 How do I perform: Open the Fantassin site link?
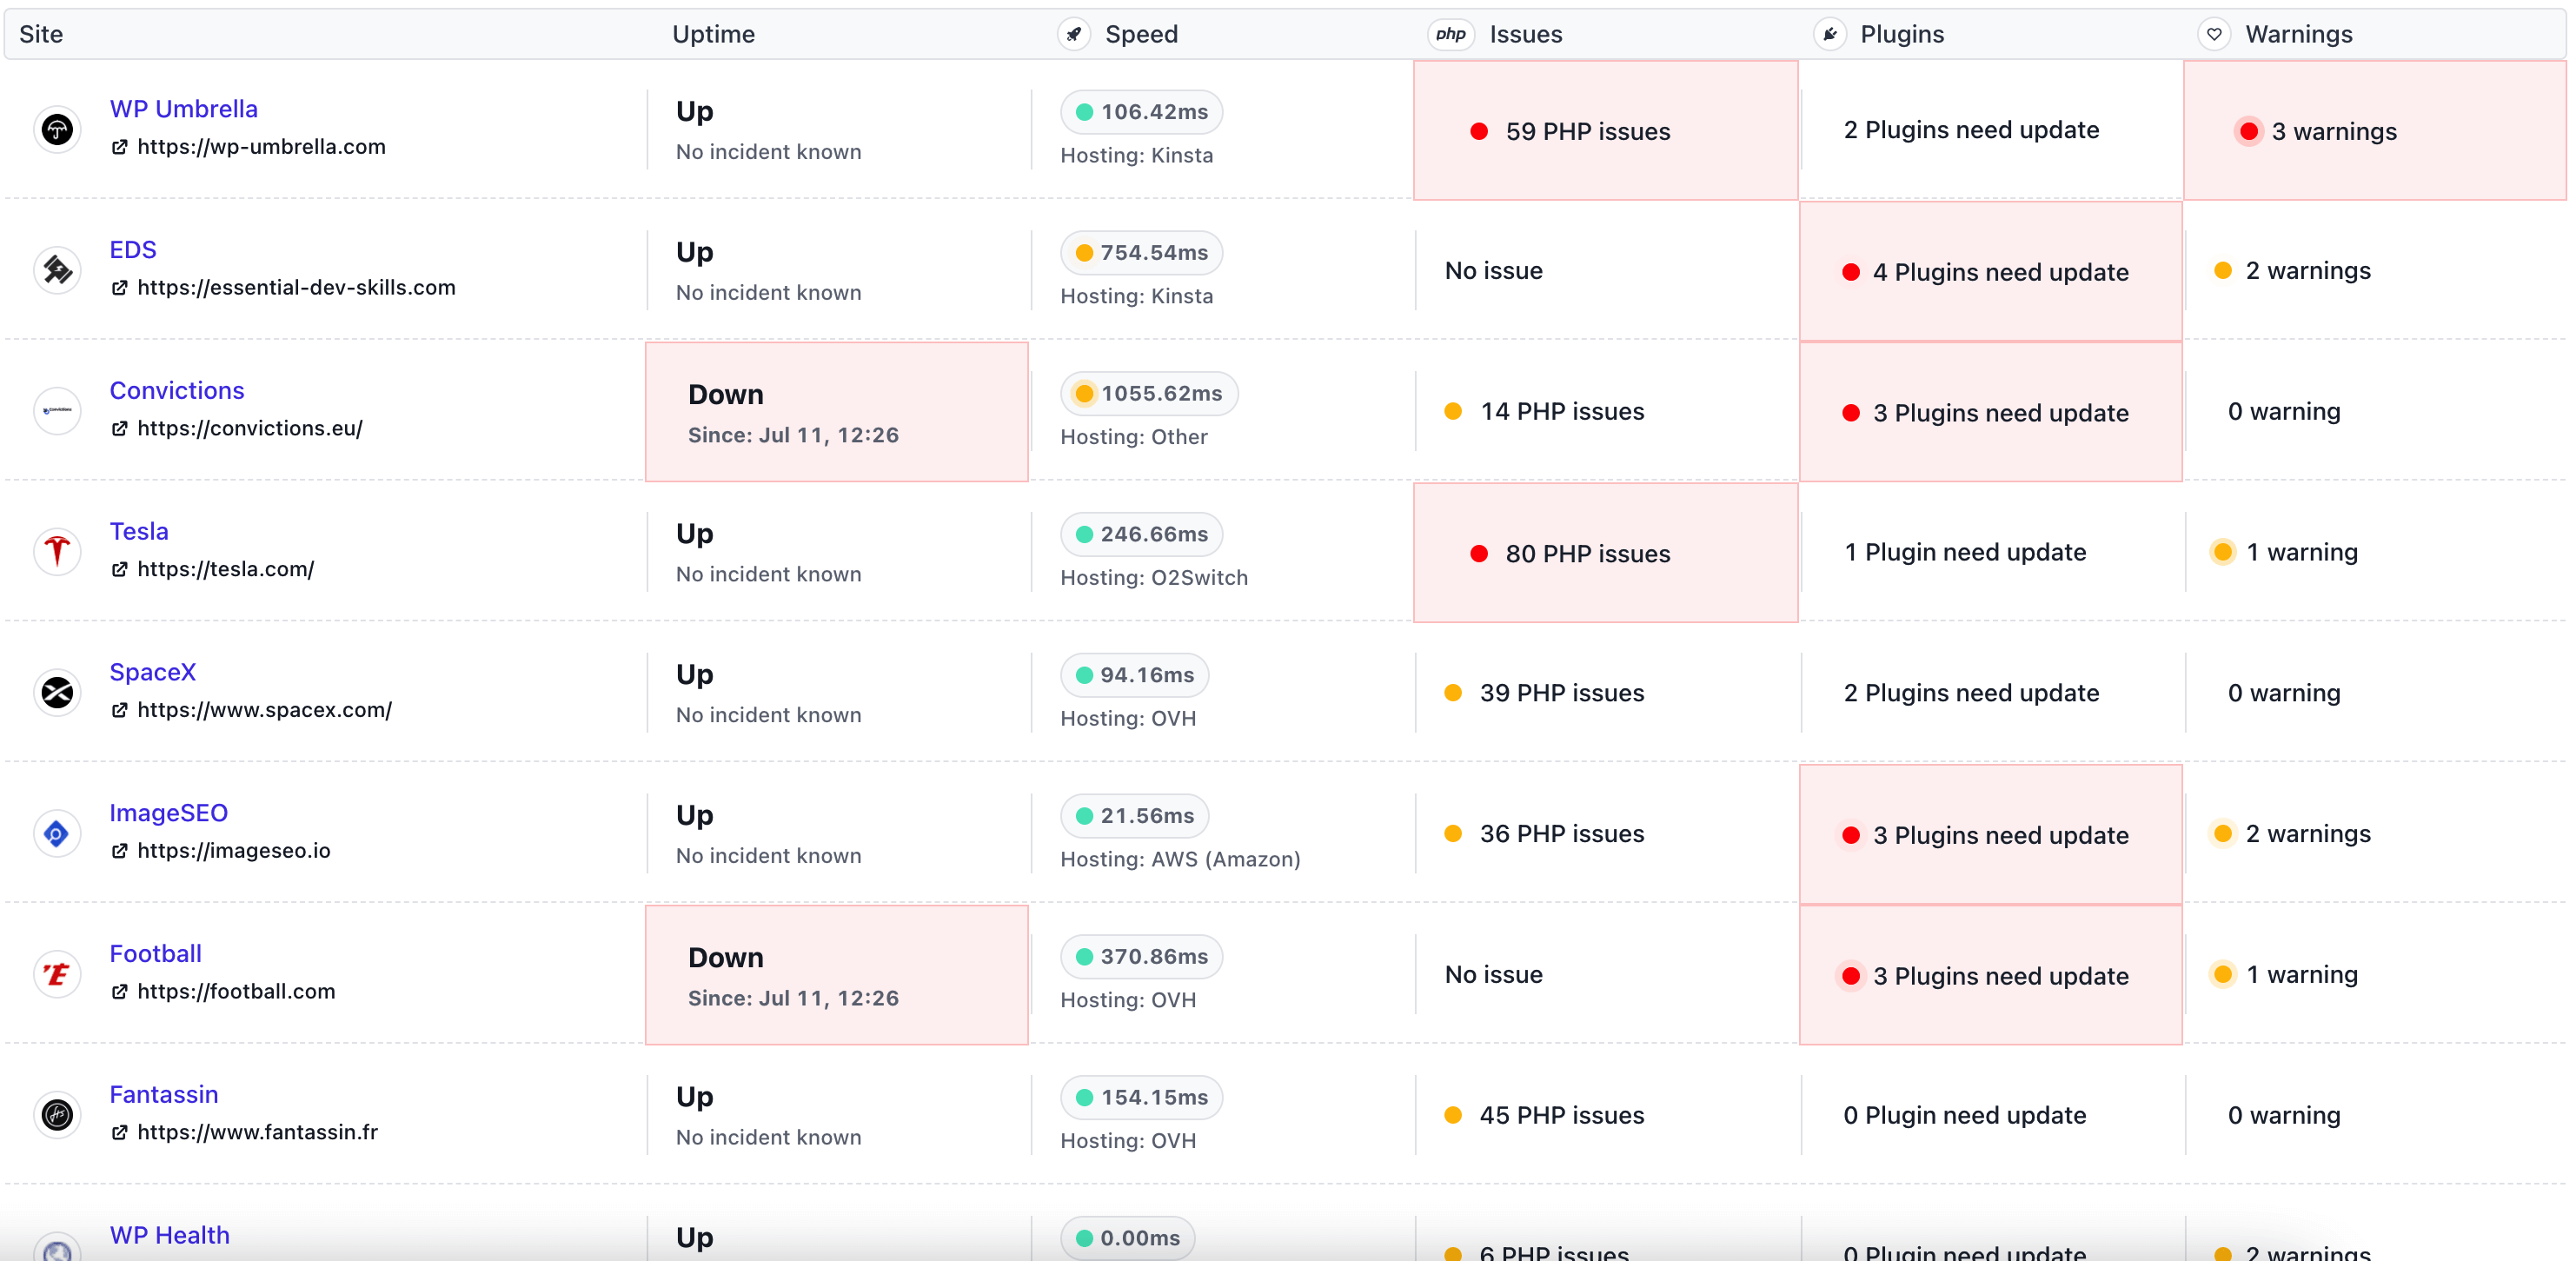(x=164, y=1094)
